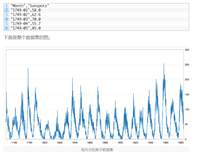Image resolution: width=201 pixels, height=152 pixels.
Task: Click line number 2 in code gutter
Action: tap(6, 10)
